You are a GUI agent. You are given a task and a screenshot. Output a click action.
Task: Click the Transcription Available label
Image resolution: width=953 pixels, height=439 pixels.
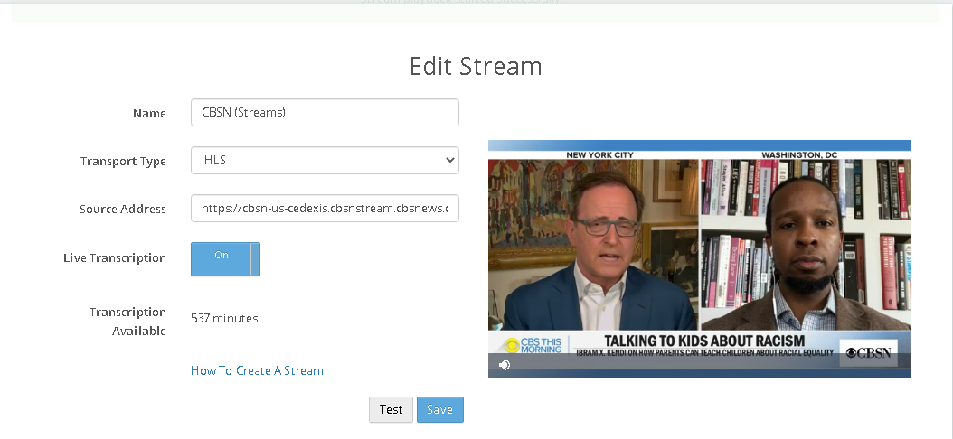click(127, 322)
